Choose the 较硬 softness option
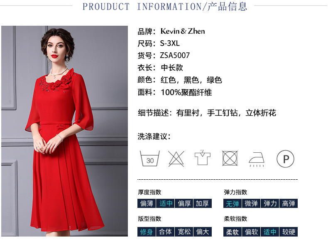 click(x=289, y=232)
